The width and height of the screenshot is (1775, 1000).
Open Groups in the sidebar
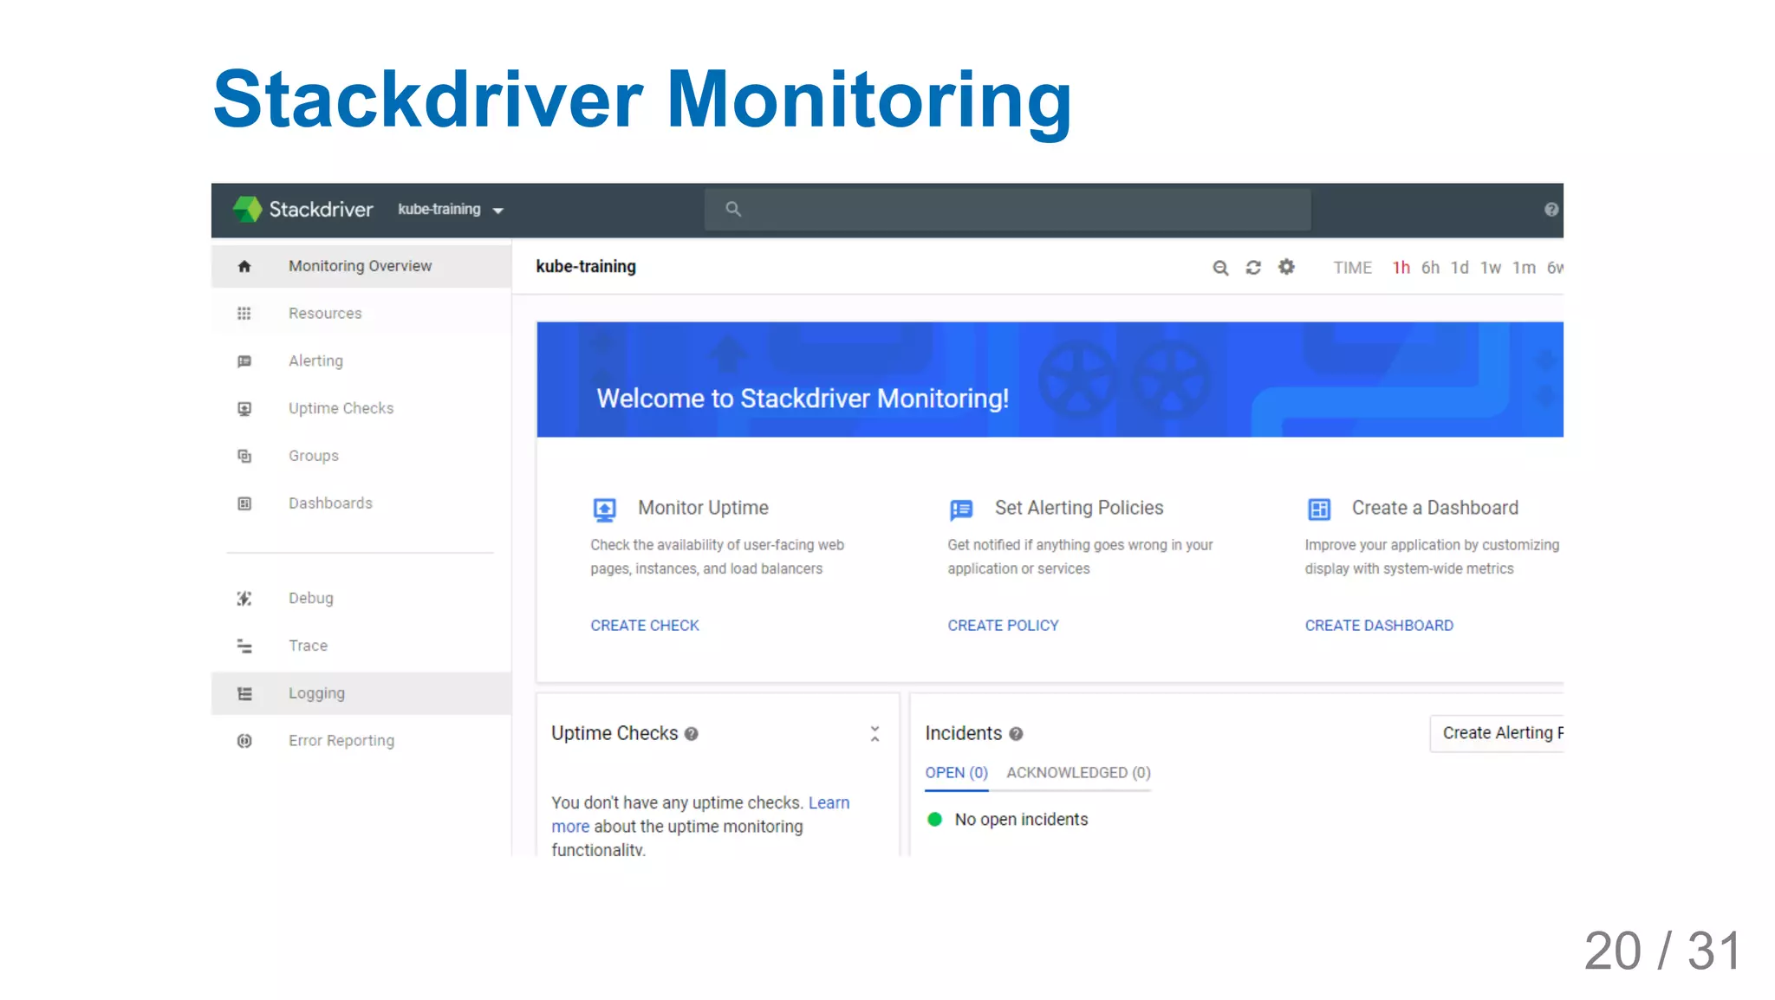361,456
